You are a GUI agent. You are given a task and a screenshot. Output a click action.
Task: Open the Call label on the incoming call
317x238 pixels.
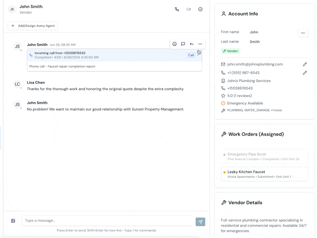point(191,55)
